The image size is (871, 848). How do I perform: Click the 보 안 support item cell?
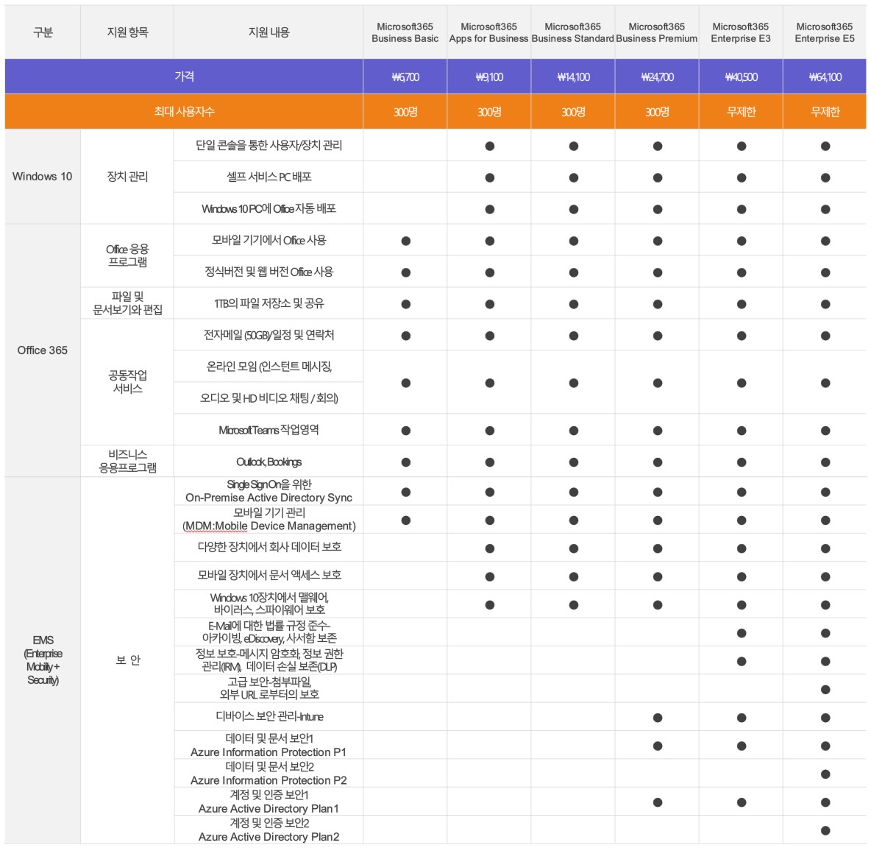click(127, 660)
